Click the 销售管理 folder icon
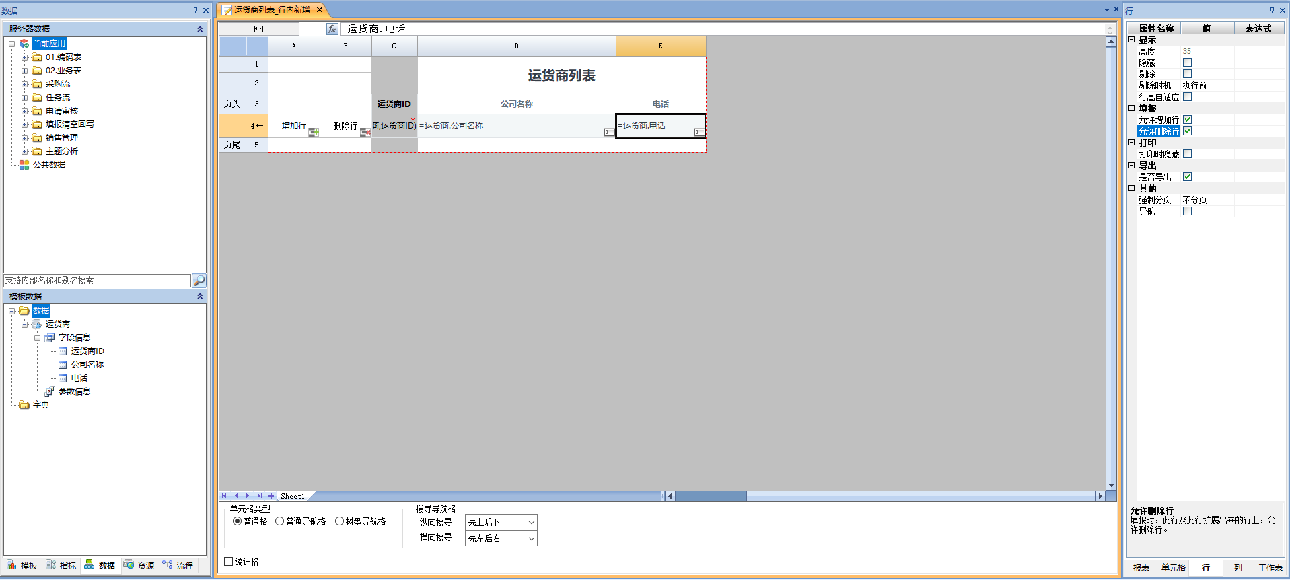 pyautogui.click(x=37, y=138)
